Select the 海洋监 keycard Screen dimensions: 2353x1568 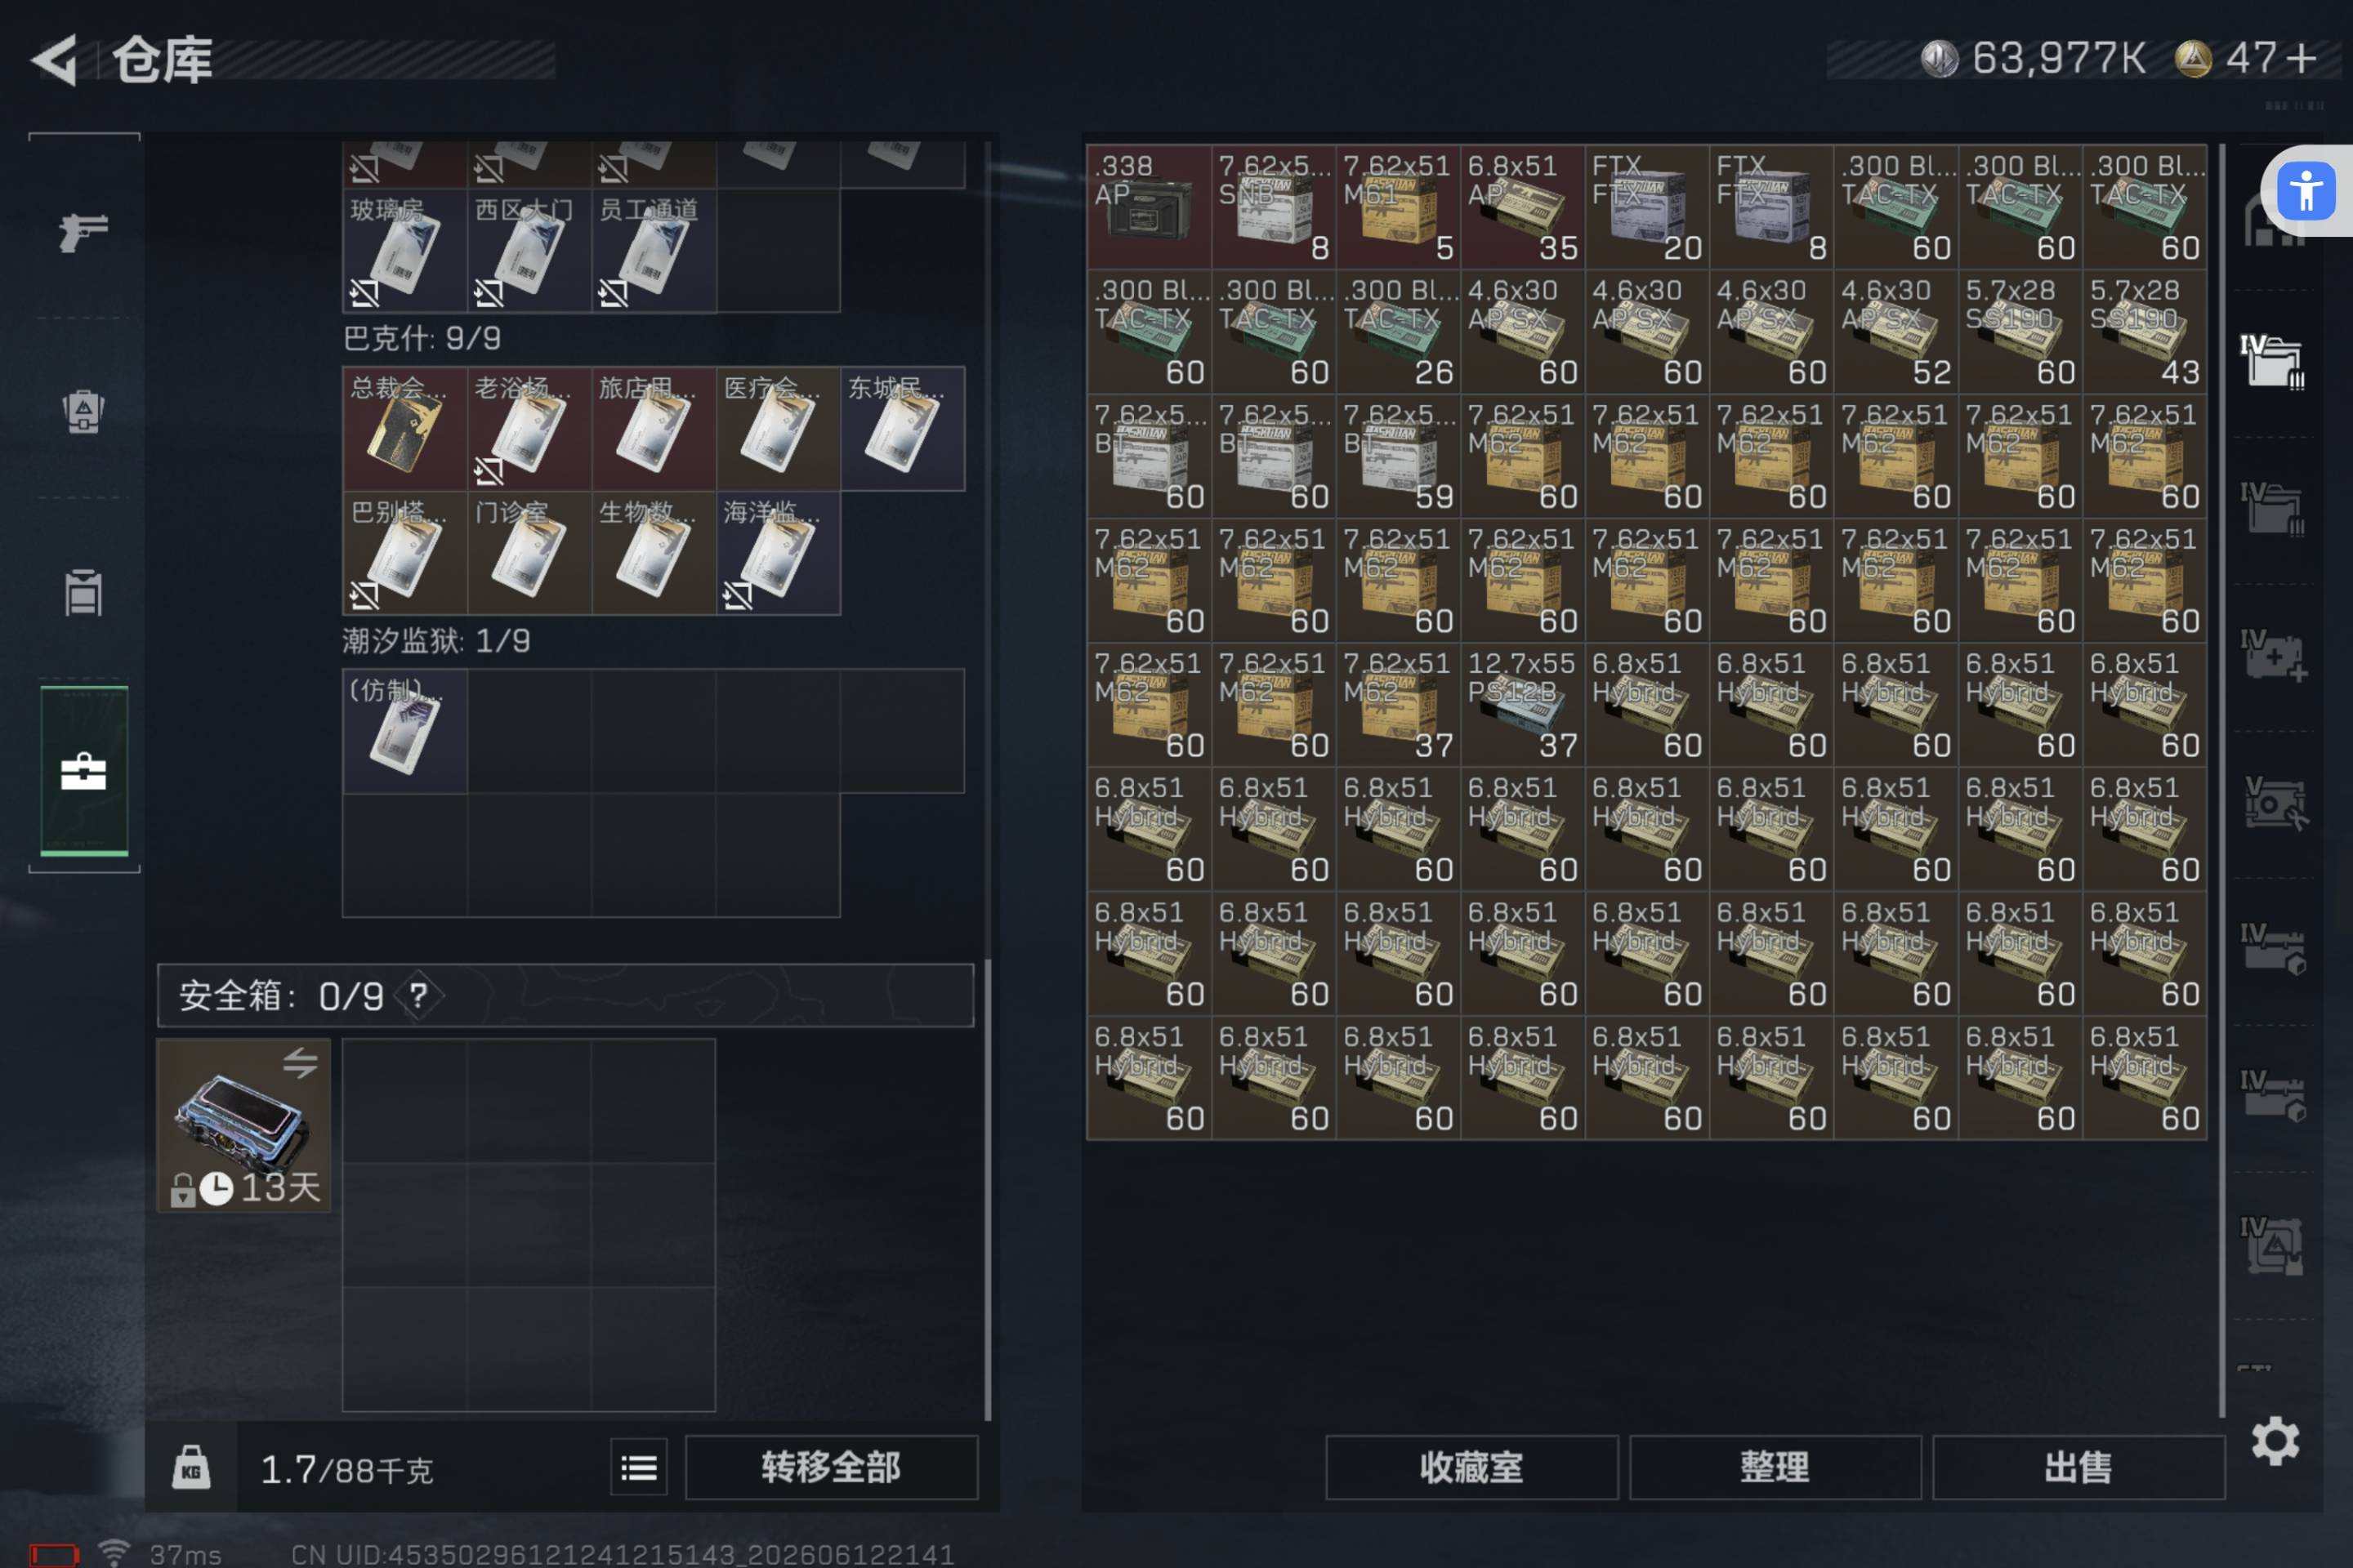[779, 553]
